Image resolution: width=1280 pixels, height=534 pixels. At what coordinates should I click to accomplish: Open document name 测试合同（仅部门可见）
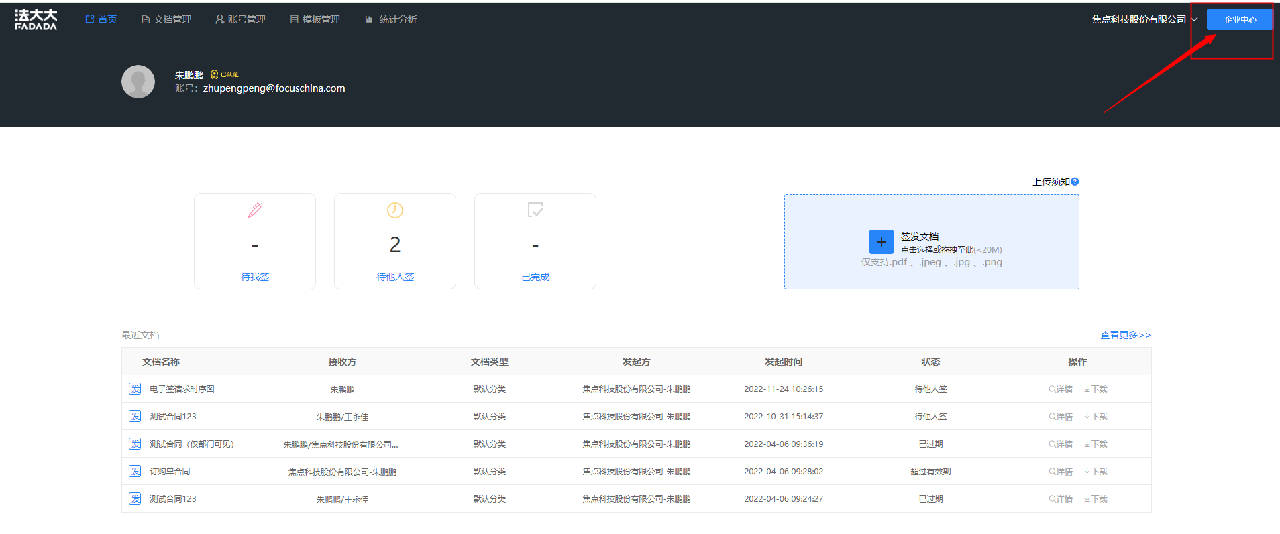click(x=192, y=444)
